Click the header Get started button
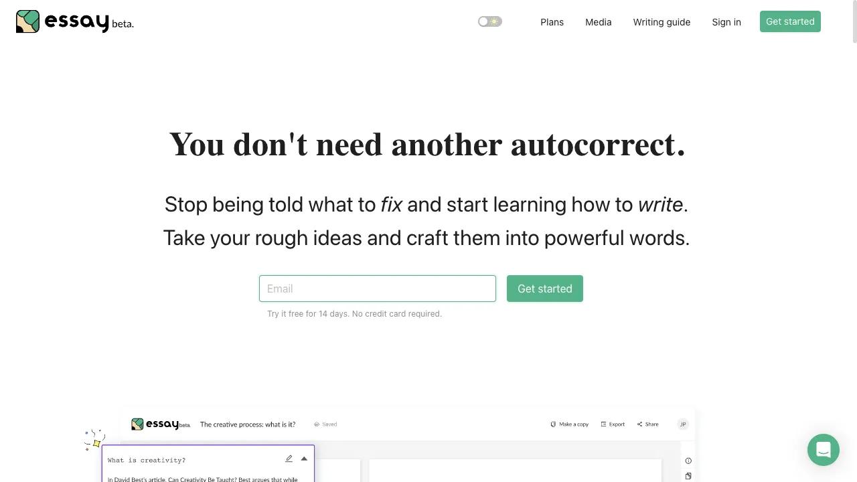 tap(790, 21)
